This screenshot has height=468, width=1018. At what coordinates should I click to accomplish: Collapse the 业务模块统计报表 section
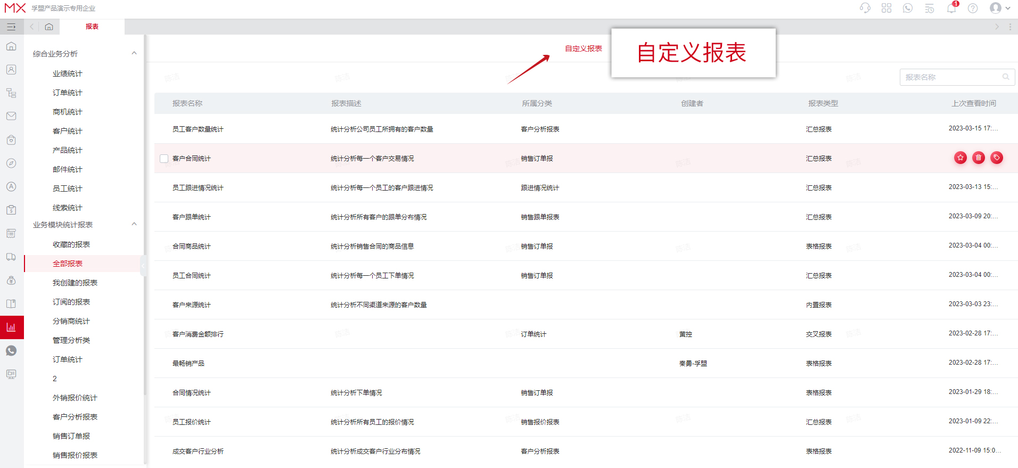pos(134,224)
